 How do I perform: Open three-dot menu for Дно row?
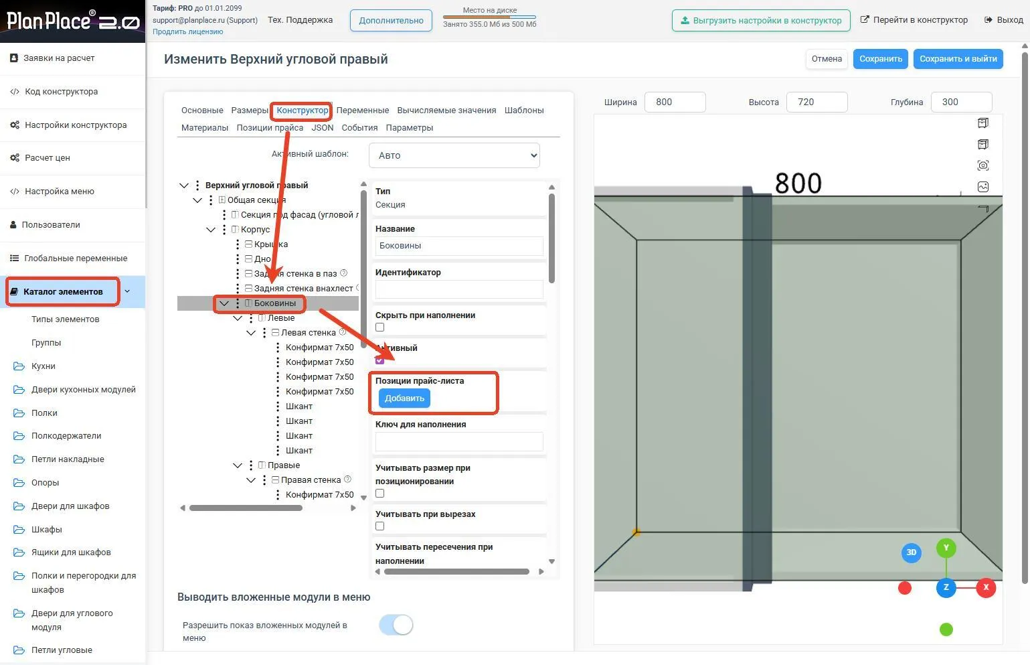[238, 259]
